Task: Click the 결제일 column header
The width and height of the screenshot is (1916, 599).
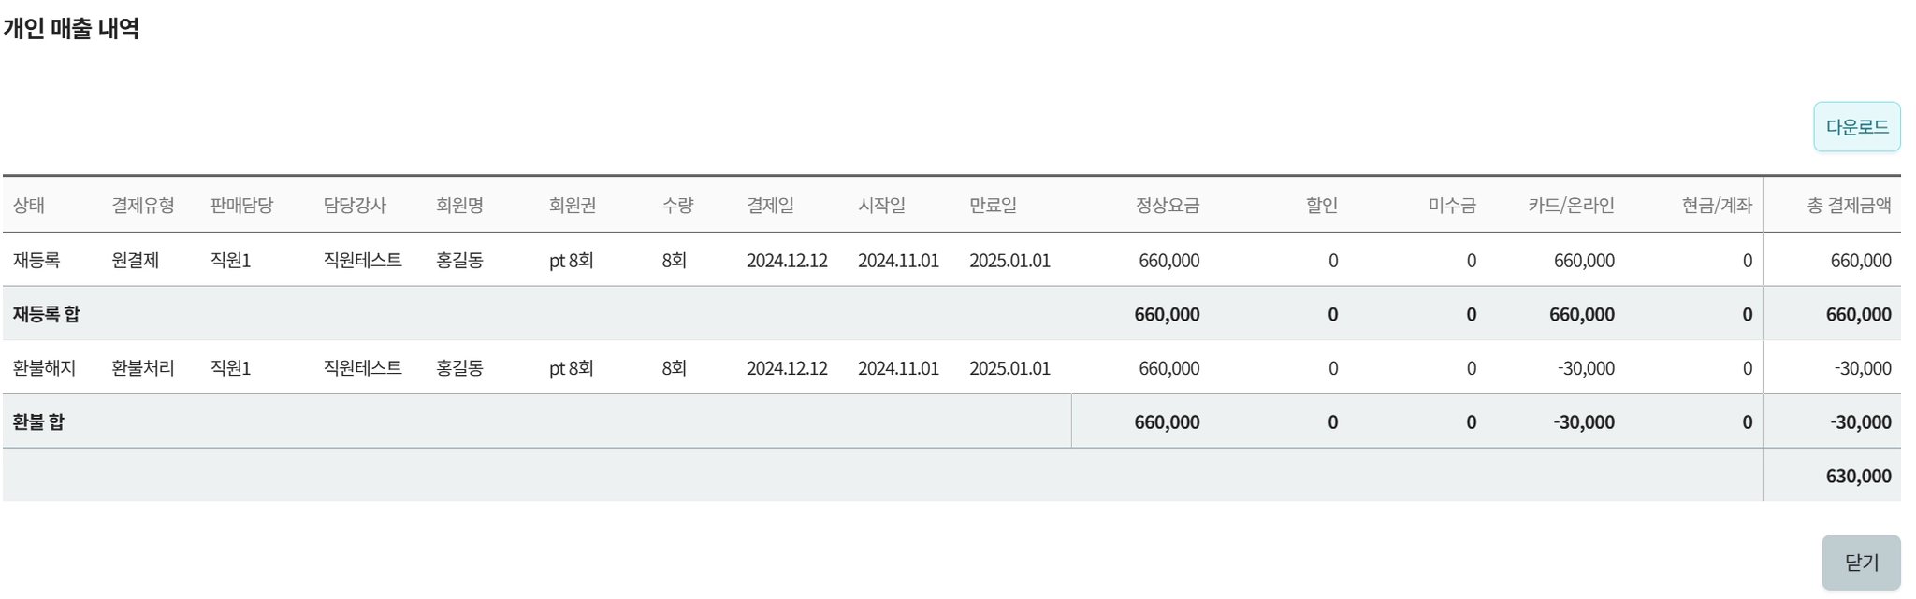Action: [x=770, y=205]
